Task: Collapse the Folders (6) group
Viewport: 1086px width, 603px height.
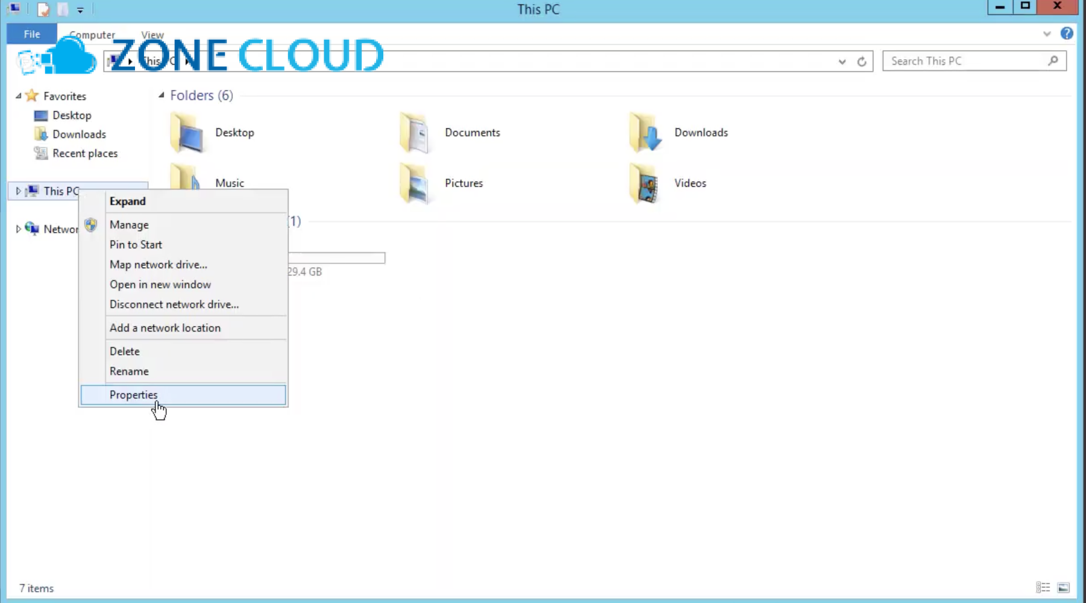Action: 162,95
